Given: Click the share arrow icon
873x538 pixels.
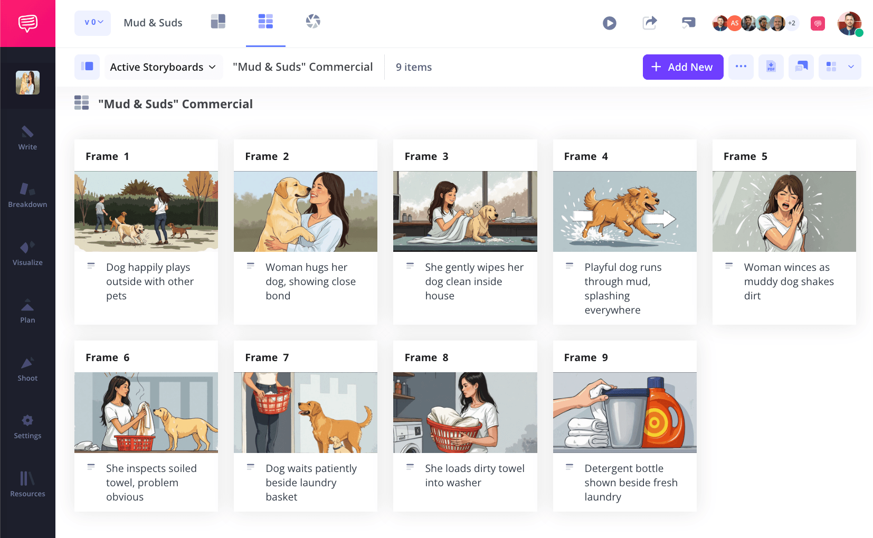Looking at the screenshot, I should (x=649, y=23).
